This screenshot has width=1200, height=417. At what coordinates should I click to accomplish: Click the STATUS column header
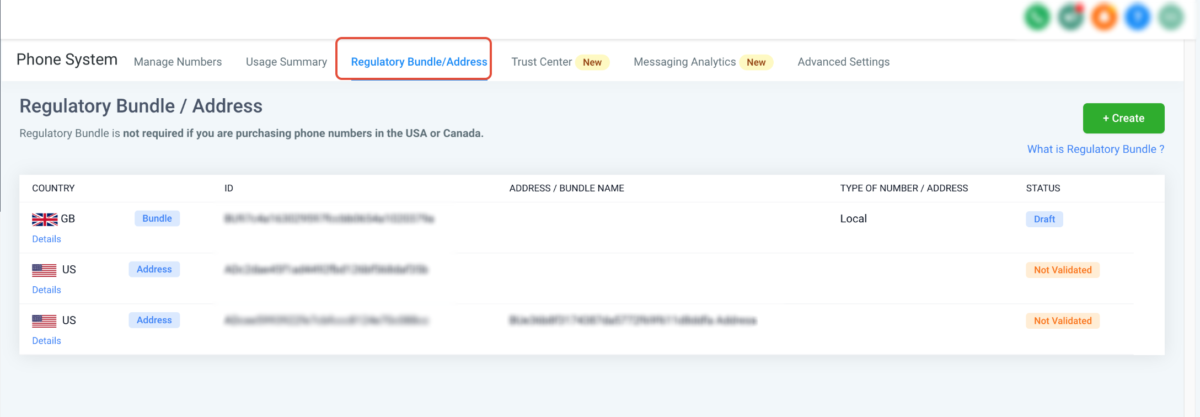tap(1043, 188)
